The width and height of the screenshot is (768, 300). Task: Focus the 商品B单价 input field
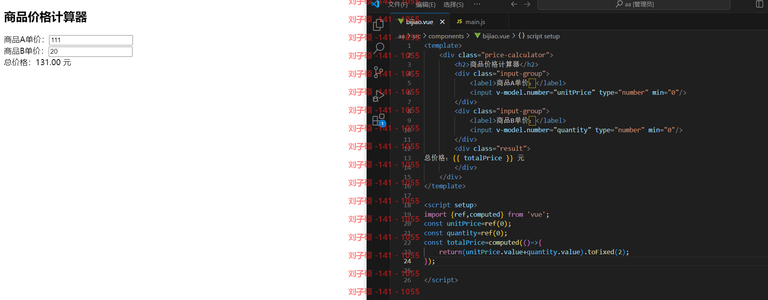90,51
